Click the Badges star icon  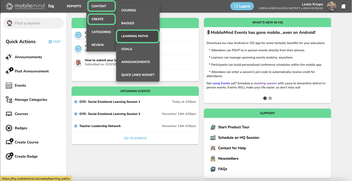click(x=9, y=128)
